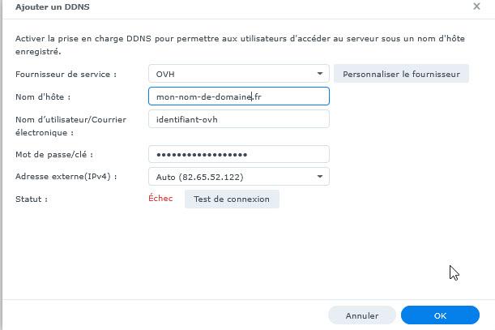
Task: Click the identifiant-ovh username field
Action: pos(239,119)
